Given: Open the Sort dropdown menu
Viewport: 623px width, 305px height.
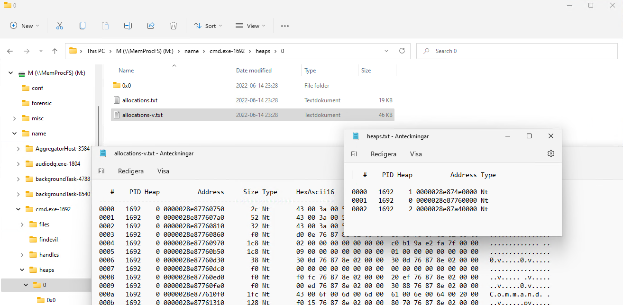Looking at the screenshot, I should [208, 26].
